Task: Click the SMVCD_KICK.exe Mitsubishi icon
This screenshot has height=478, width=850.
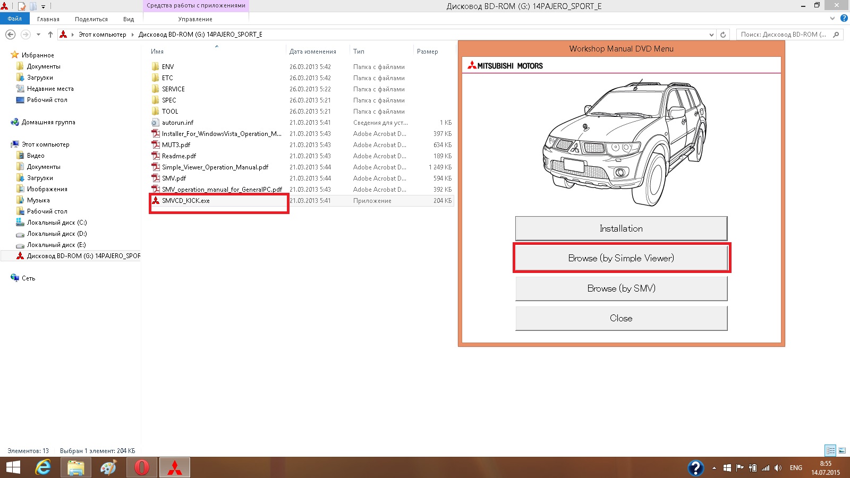Action: pos(156,201)
